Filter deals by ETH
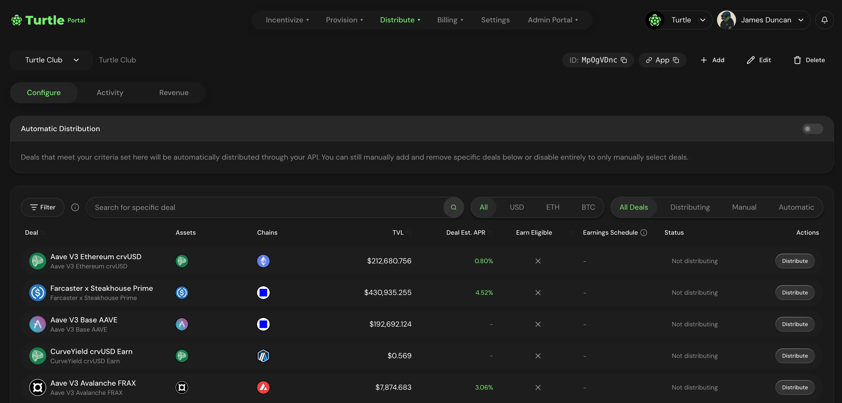842x403 pixels. [x=553, y=207]
